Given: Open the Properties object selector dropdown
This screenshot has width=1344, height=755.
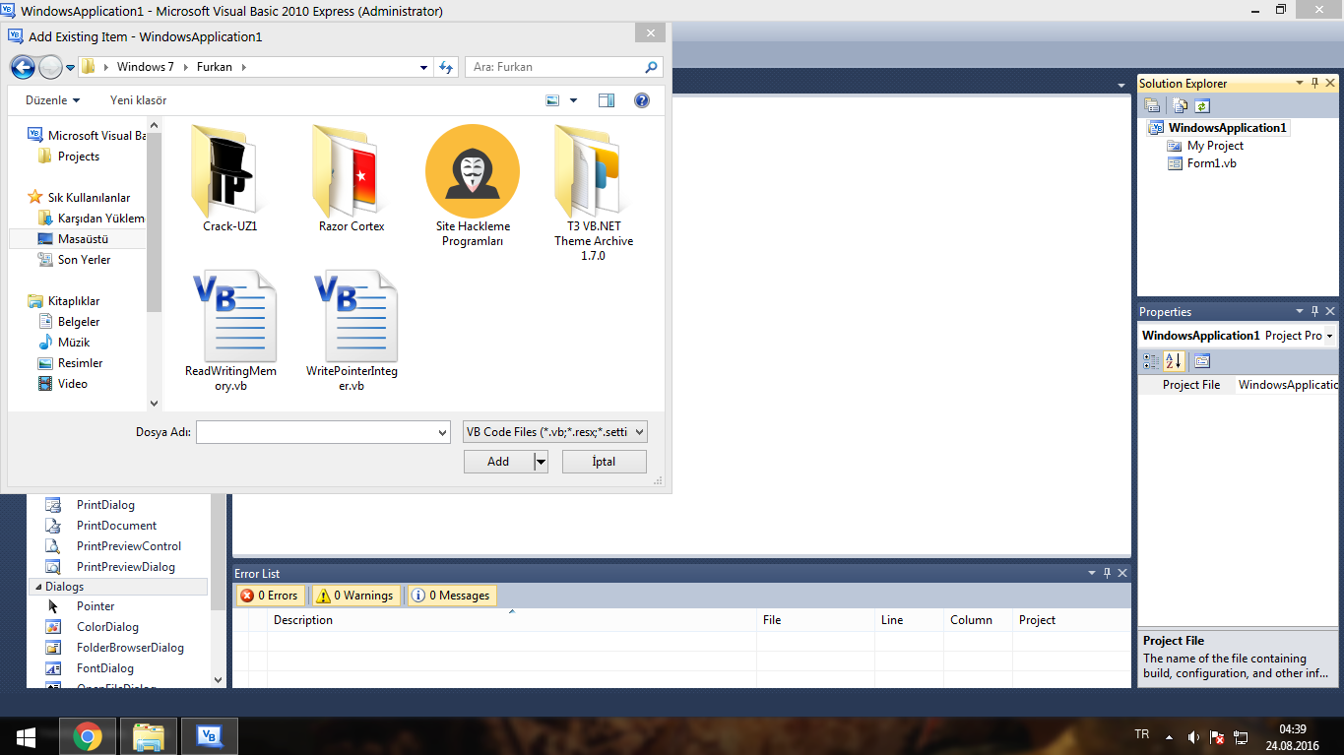Looking at the screenshot, I should pyautogui.click(x=1329, y=336).
